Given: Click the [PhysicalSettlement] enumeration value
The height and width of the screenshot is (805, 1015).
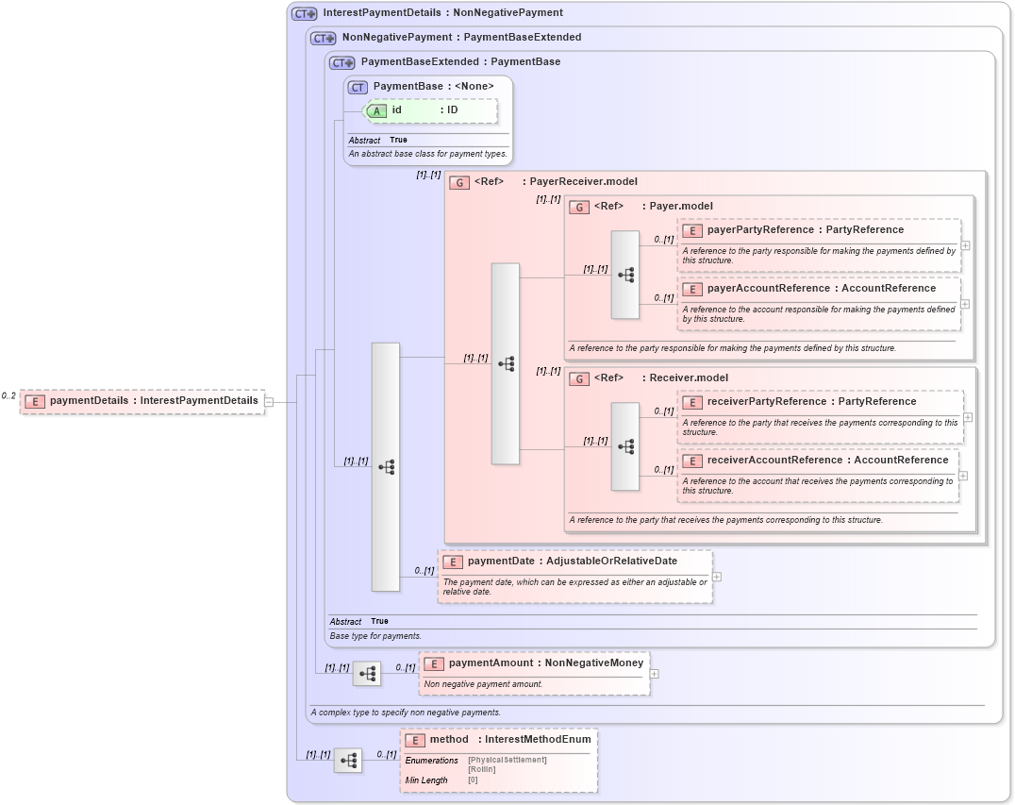Looking at the screenshot, I should click(507, 761).
